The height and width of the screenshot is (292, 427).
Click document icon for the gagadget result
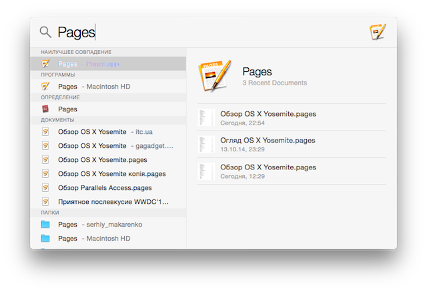click(x=45, y=146)
